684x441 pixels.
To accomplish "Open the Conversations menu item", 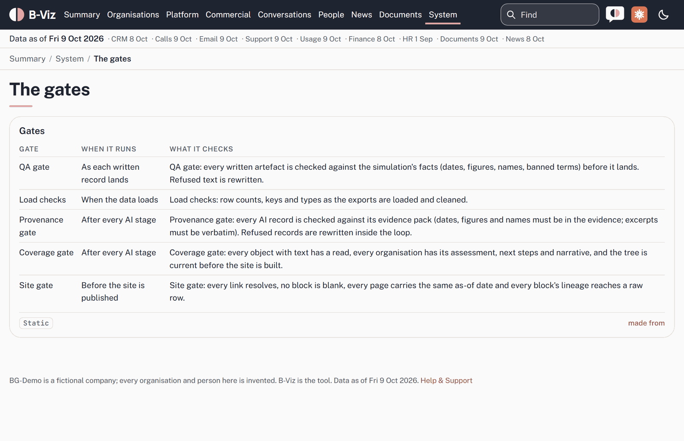I will tap(284, 15).
